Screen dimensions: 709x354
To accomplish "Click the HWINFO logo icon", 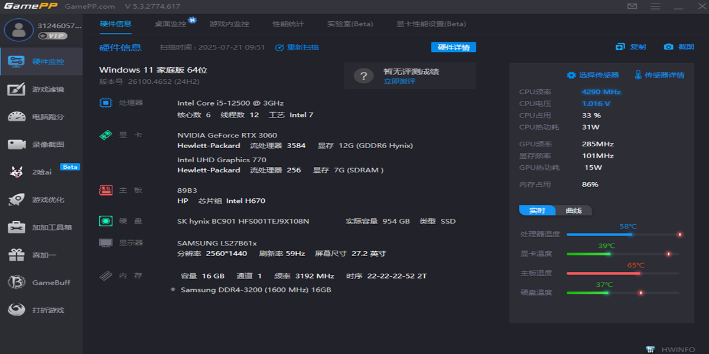I will (x=651, y=349).
